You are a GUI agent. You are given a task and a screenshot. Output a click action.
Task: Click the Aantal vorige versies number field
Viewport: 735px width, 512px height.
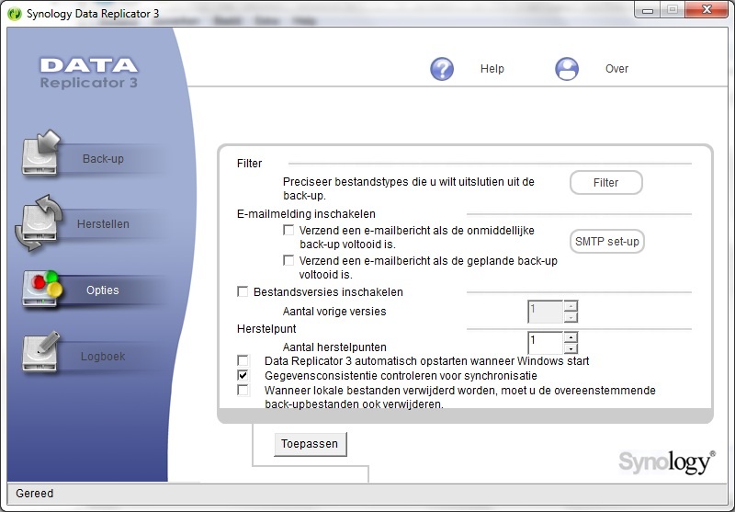pyautogui.click(x=545, y=312)
